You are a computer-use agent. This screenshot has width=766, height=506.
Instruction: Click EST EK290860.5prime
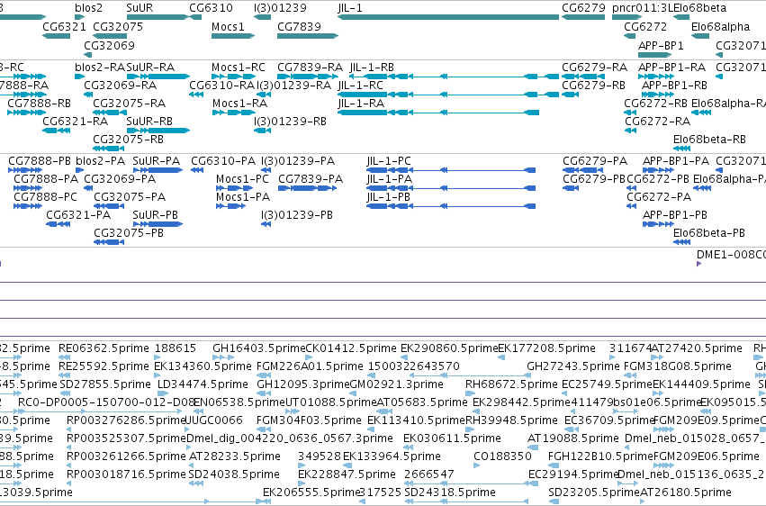(449, 348)
